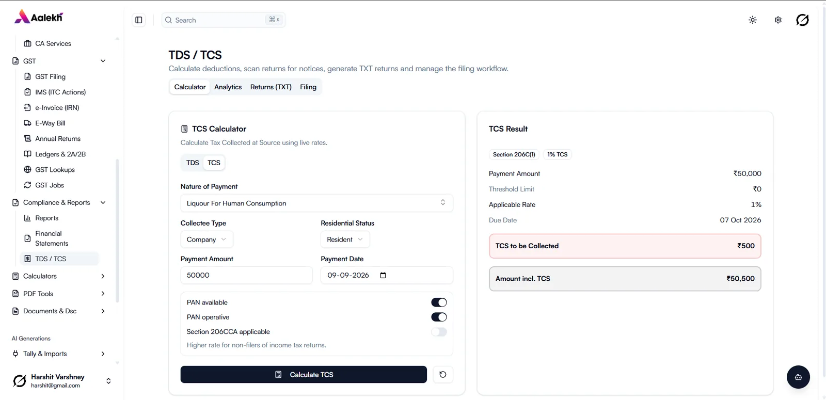Switch calculator mode to TDS
Image resolution: width=826 pixels, height=400 pixels.
[193, 163]
